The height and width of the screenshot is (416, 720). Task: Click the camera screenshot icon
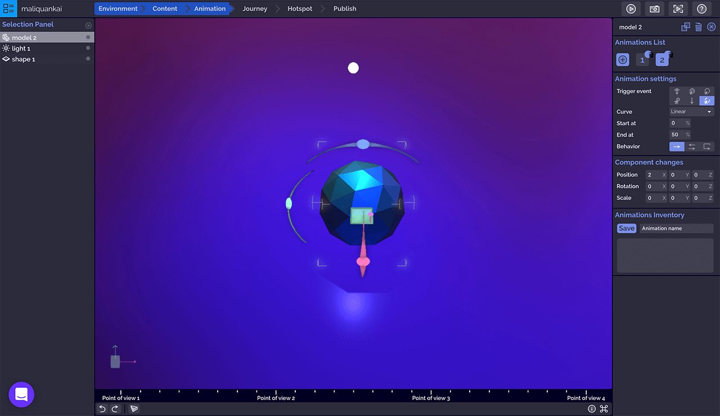[654, 9]
